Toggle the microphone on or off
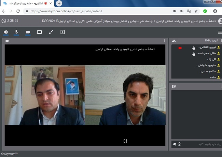The image size is (222, 157). click(x=16, y=32)
